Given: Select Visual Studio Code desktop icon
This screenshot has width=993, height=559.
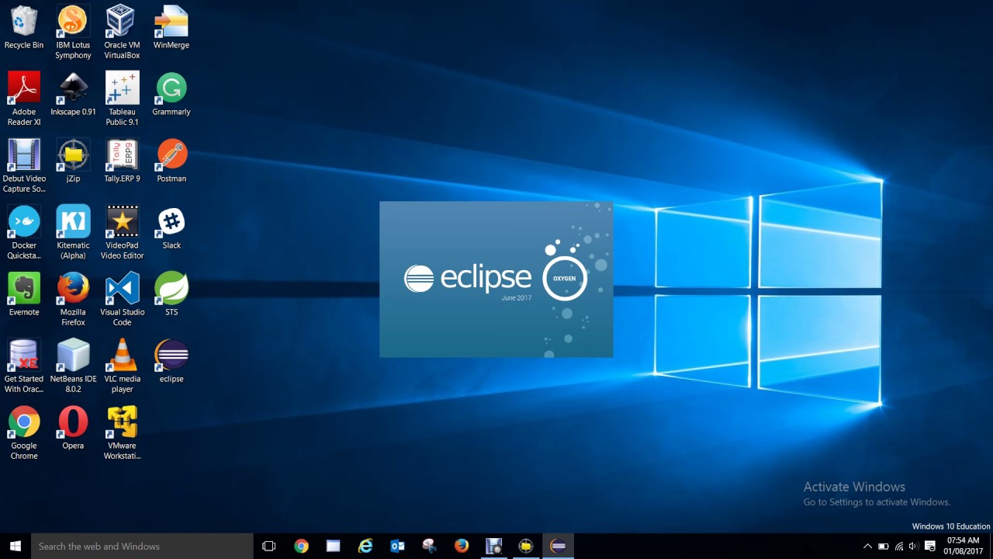Looking at the screenshot, I should point(122,300).
